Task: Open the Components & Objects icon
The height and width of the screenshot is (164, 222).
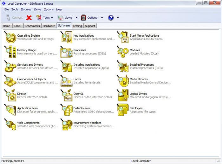Action: click(x=10, y=81)
